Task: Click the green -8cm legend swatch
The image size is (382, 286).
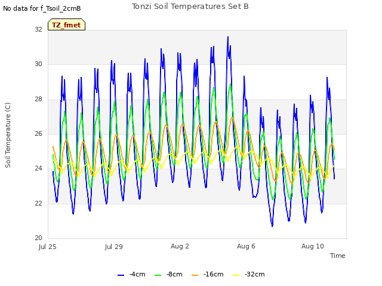Action: 158,275
